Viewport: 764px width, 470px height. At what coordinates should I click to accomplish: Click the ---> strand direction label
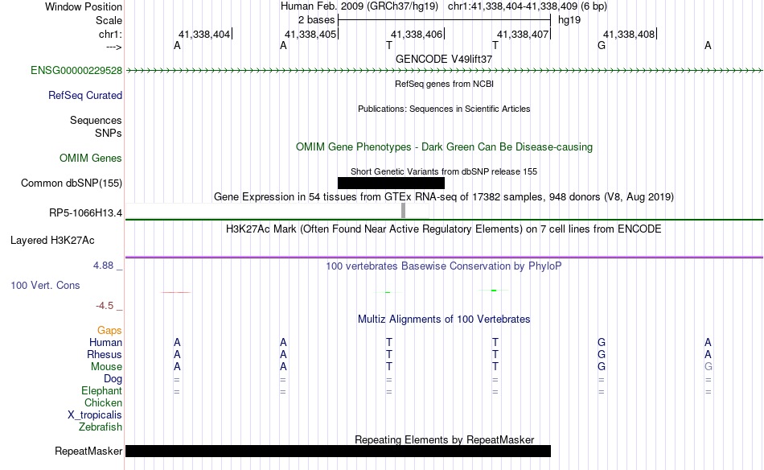tap(113, 47)
